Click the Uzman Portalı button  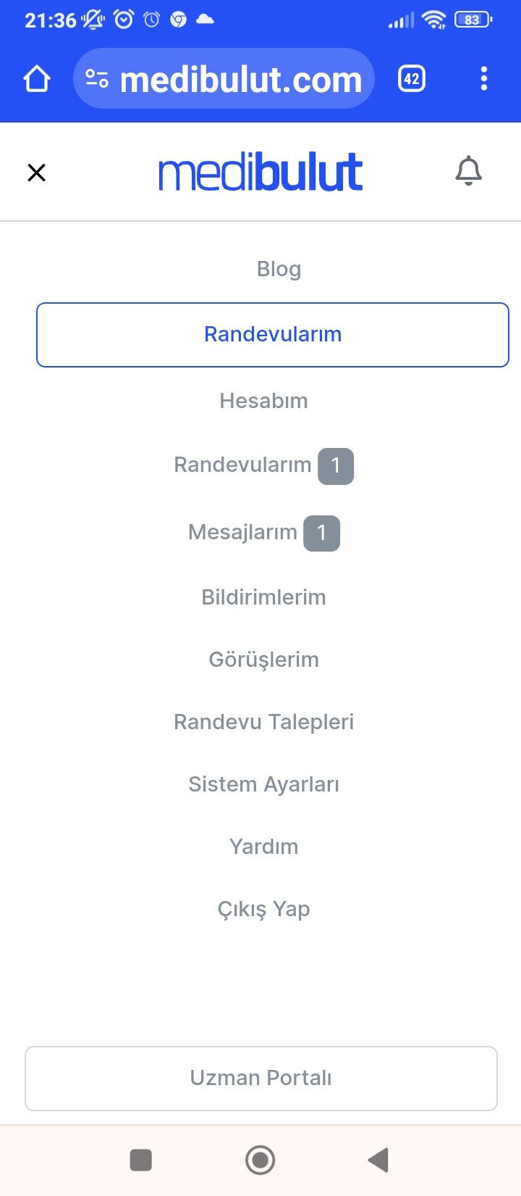coord(261,1078)
